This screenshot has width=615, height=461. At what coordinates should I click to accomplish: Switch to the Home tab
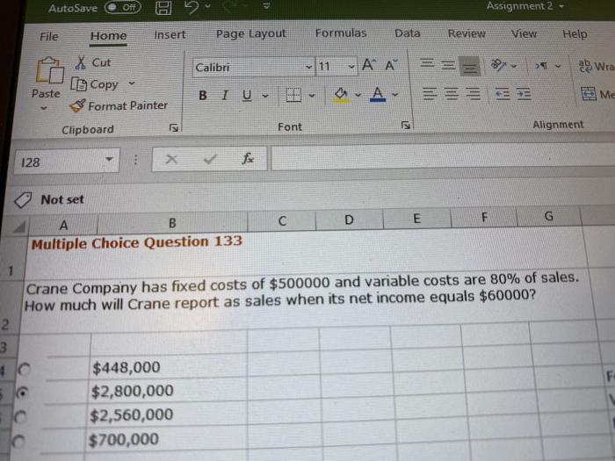[x=108, y=36]
